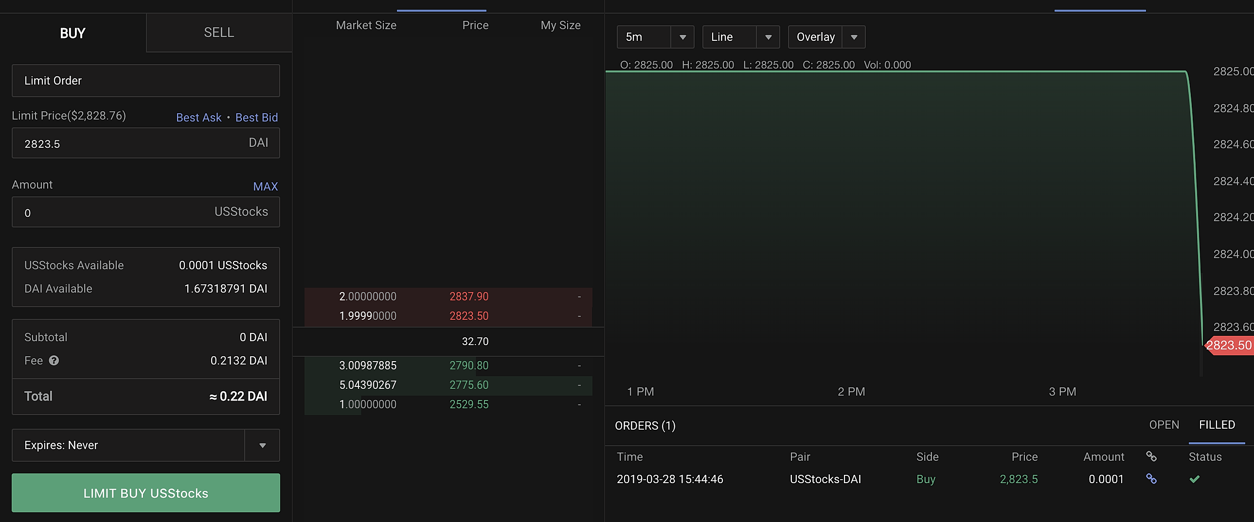Click the Time column header in orders
This screenshot has width=1254, height=522.
[629, 457]
